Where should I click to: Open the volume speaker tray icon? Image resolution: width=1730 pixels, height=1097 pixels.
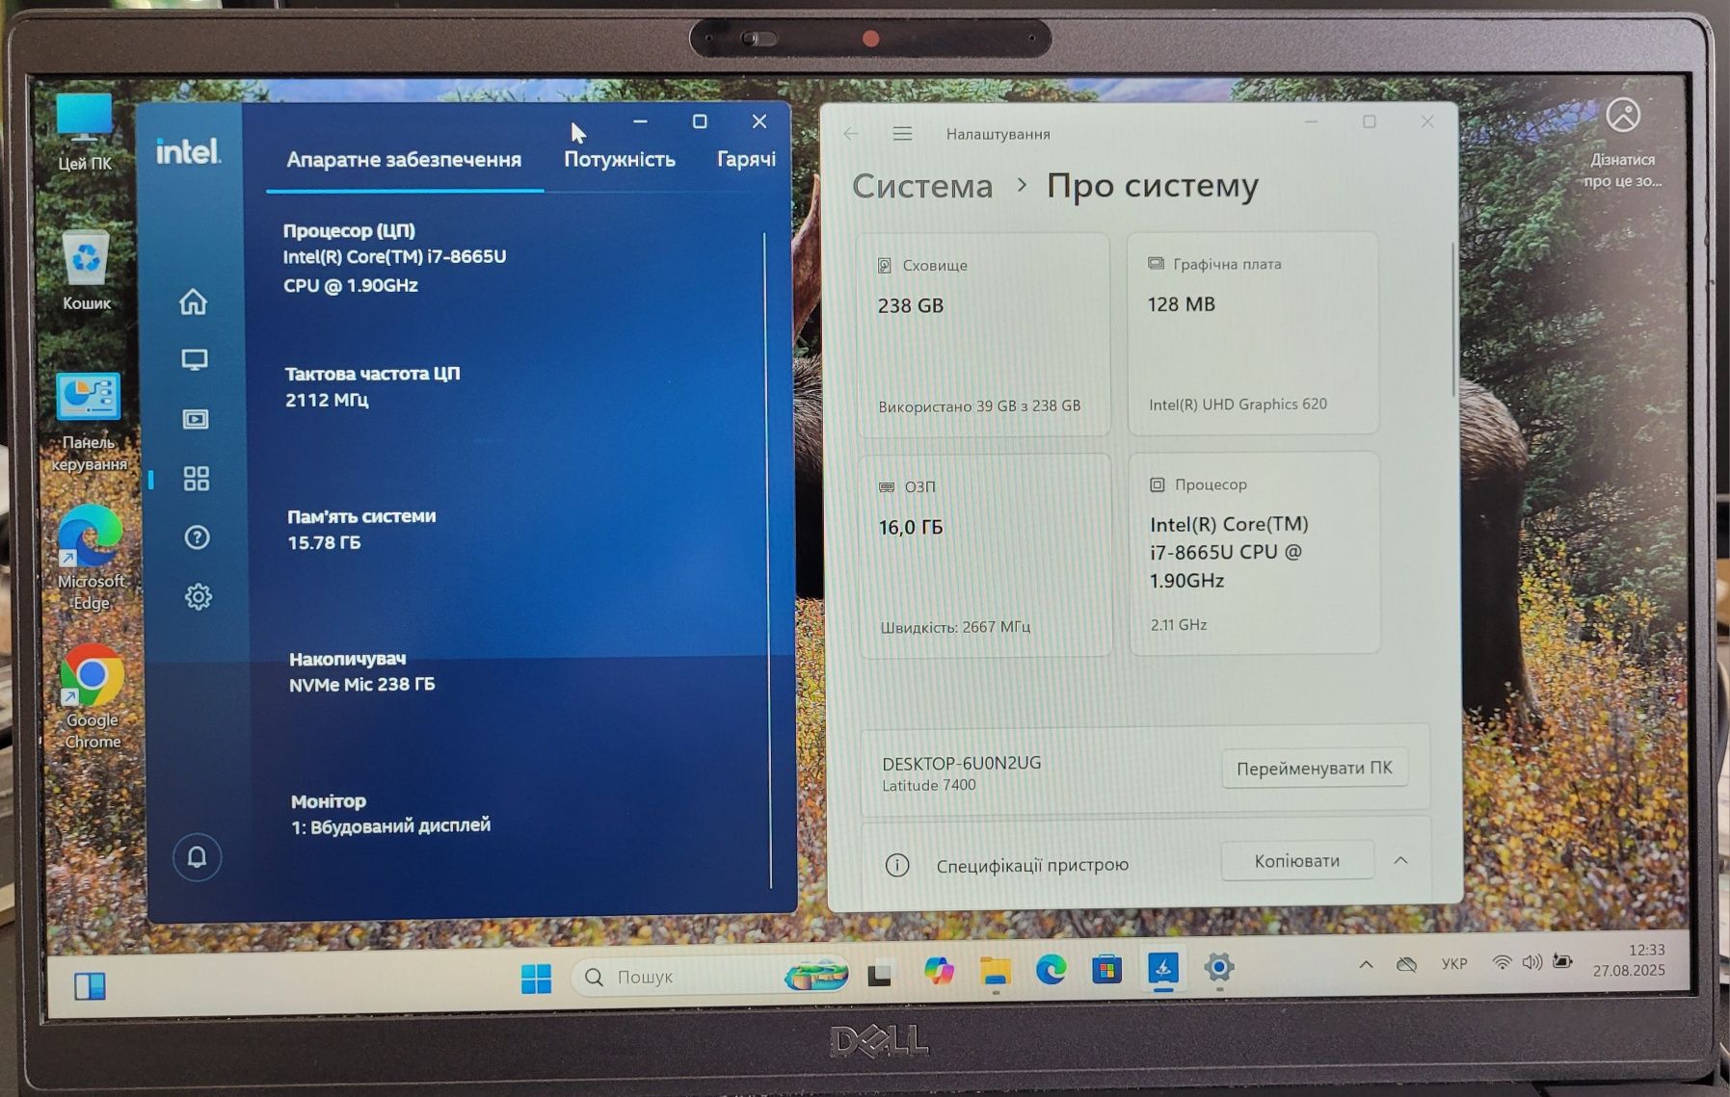click(1531, 962)
